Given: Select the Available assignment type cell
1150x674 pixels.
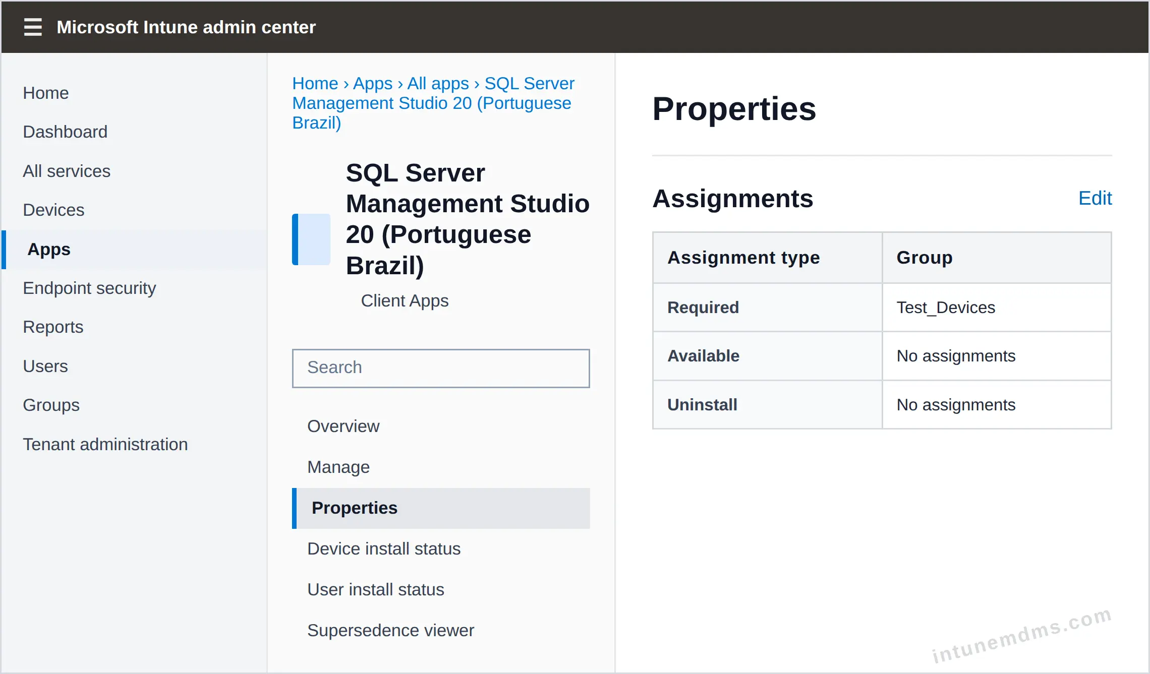Looking at the screenshot, I should coord(767,356).
